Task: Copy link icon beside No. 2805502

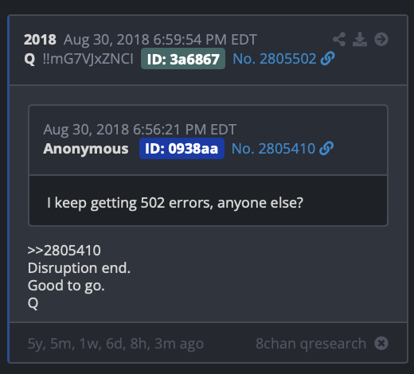Action: 328,59
